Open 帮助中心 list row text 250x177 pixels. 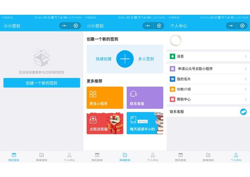[183, 99]
